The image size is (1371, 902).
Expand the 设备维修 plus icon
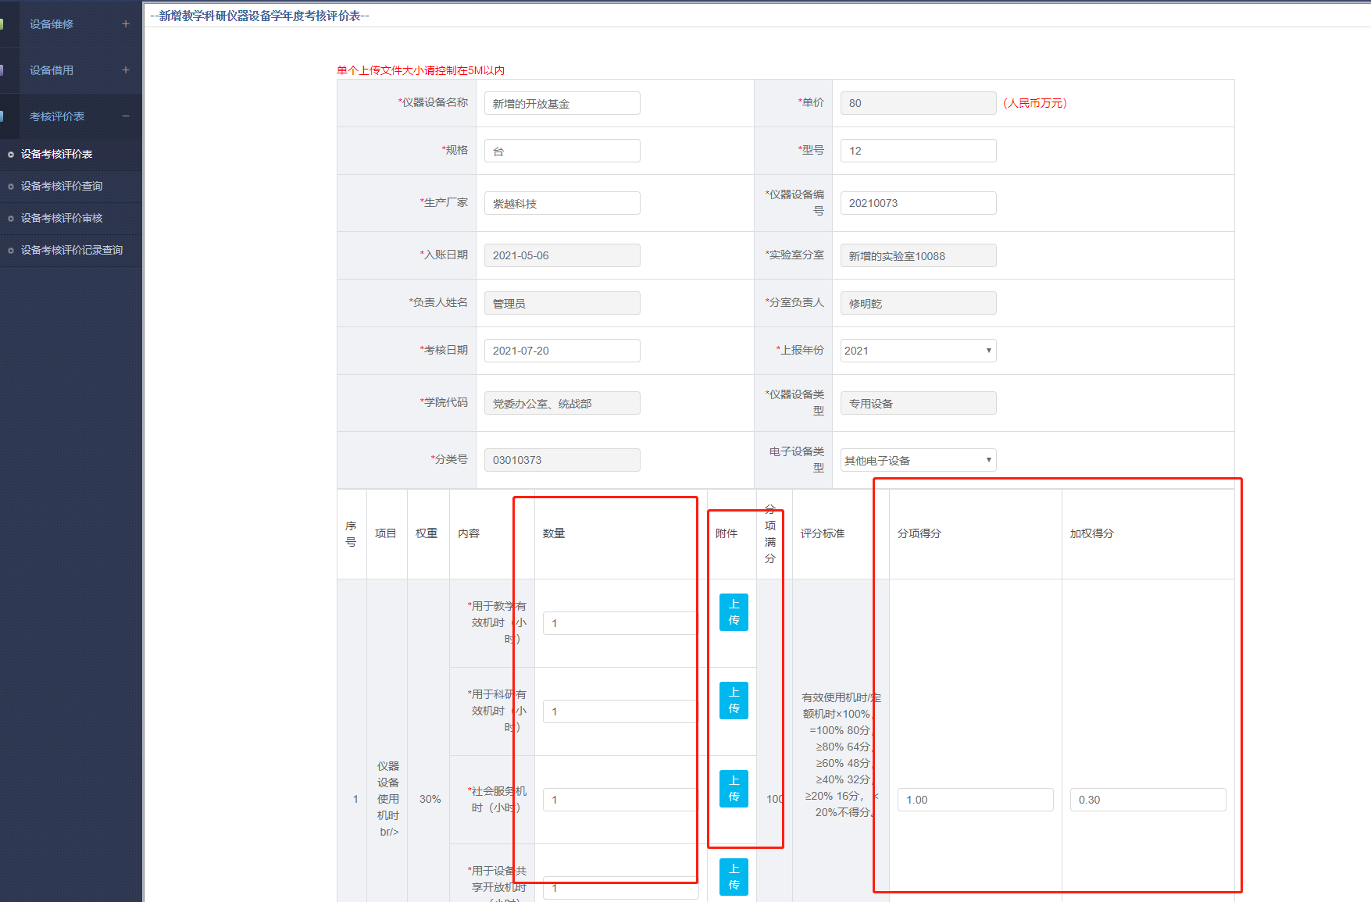pyautogui.click(x=125, y=24)
